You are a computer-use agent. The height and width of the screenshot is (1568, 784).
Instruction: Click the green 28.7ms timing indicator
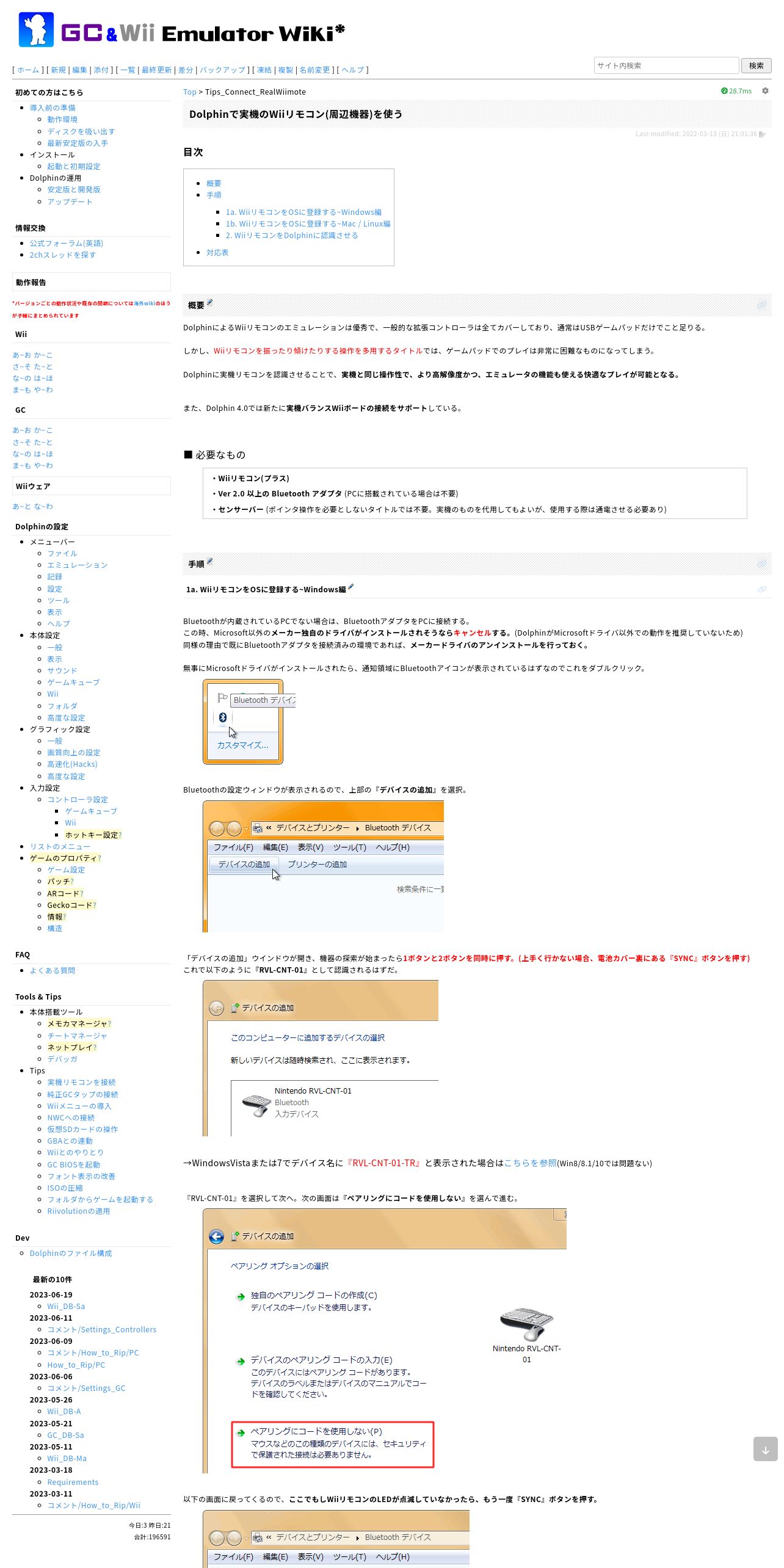pyautogui.click(x=736, y=91)
